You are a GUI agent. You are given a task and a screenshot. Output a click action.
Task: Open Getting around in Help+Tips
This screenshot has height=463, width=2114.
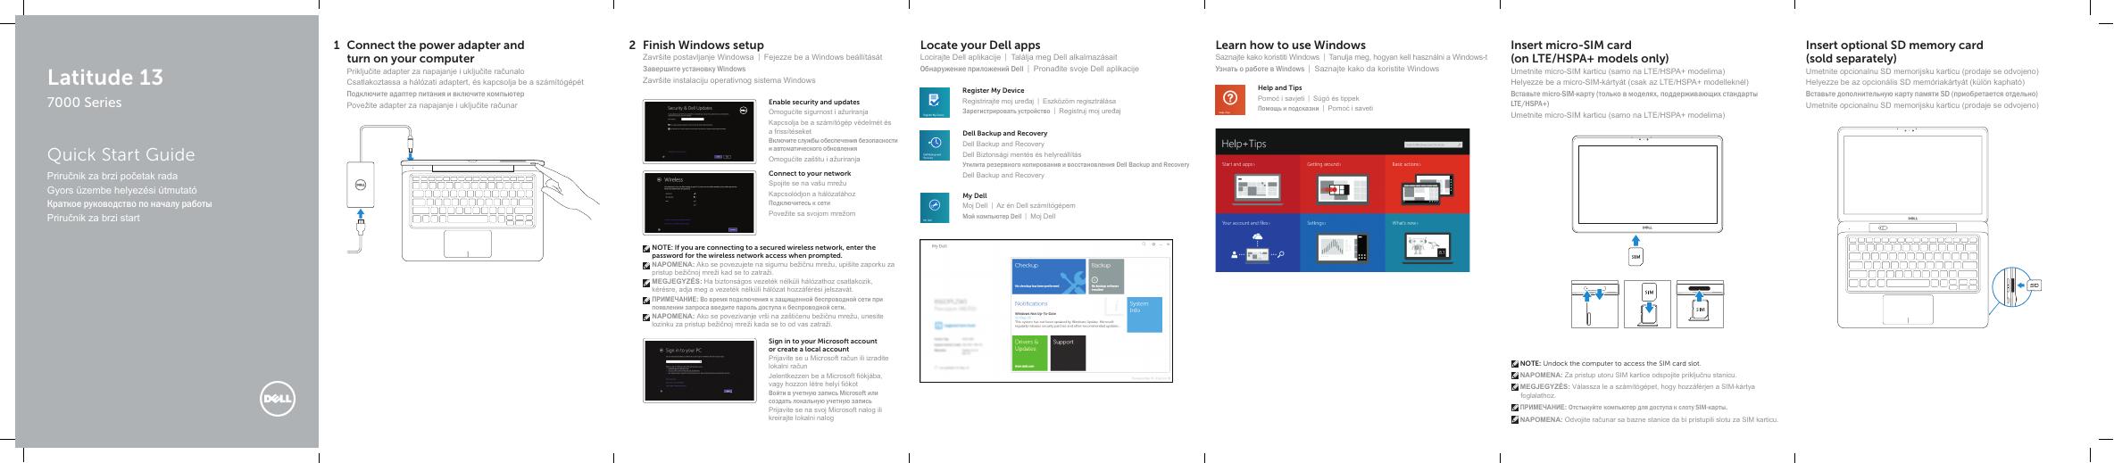coord(1342,185)
